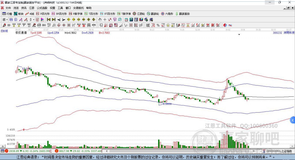Click stock code 300232 label

[x=277, y=33]
